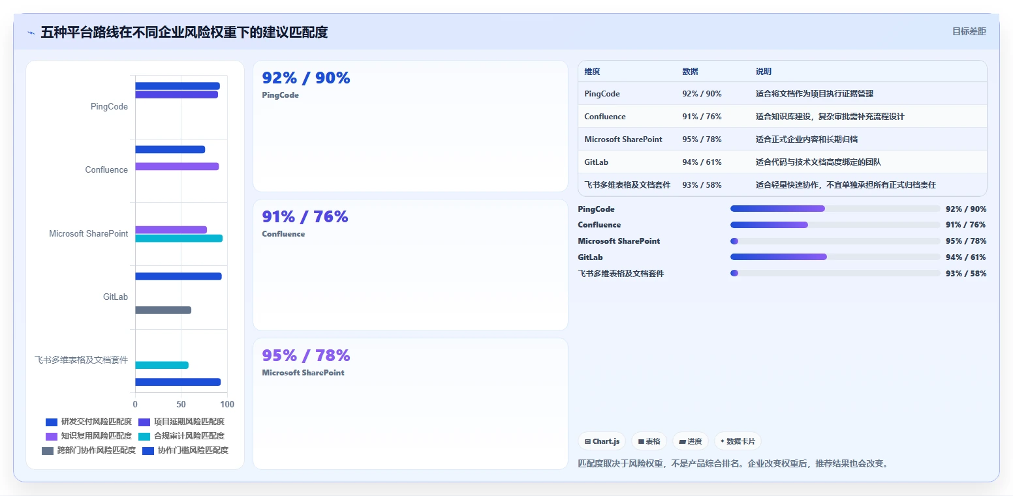This screenshot has height=496, width=1013.
Task: Click the 维度 column header
Action: tap(592, 72)
